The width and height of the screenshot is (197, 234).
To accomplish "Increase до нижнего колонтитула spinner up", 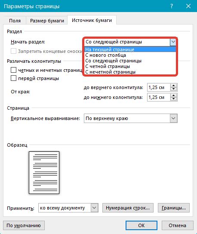I will (x=174, y=95).
